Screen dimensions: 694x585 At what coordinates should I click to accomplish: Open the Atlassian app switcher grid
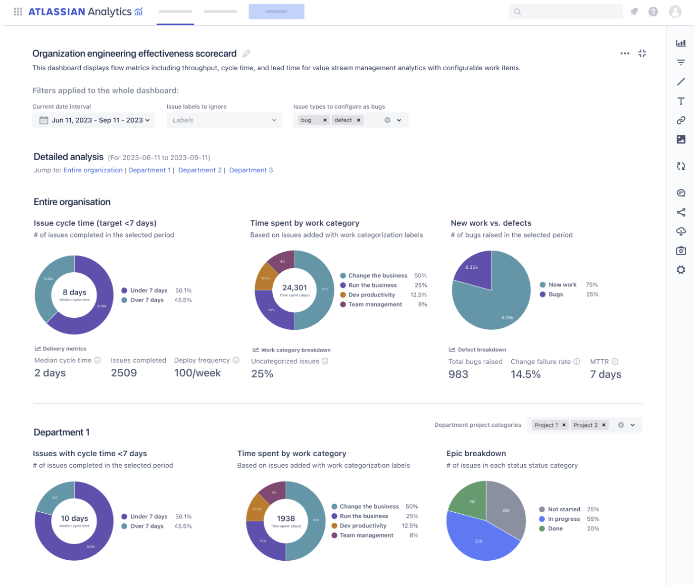point(18,11)
